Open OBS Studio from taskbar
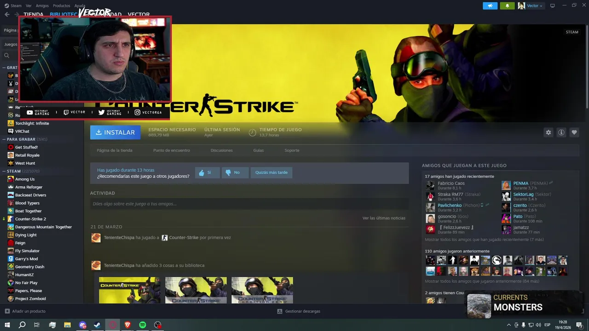This screenshot has height=331, width=589. point(158,325)
